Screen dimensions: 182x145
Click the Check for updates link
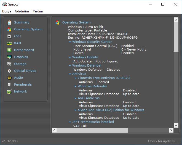(162, 141)
